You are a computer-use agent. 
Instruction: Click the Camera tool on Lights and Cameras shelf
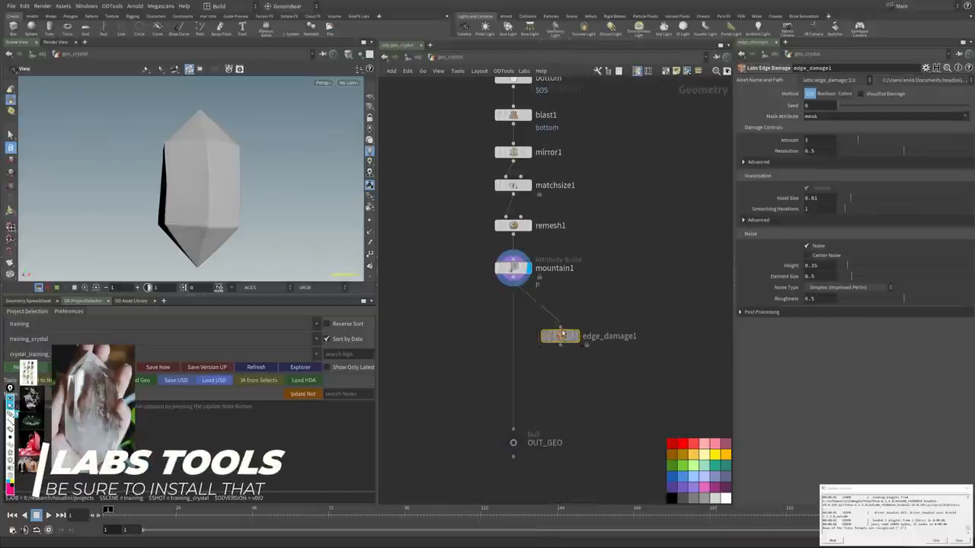pyautogui.click(x=464, y=29)
